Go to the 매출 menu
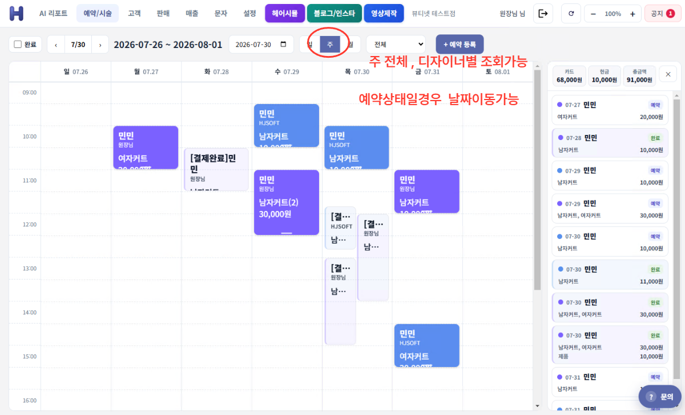The height and width of the screenshot is (415, 685). [192, 13]
